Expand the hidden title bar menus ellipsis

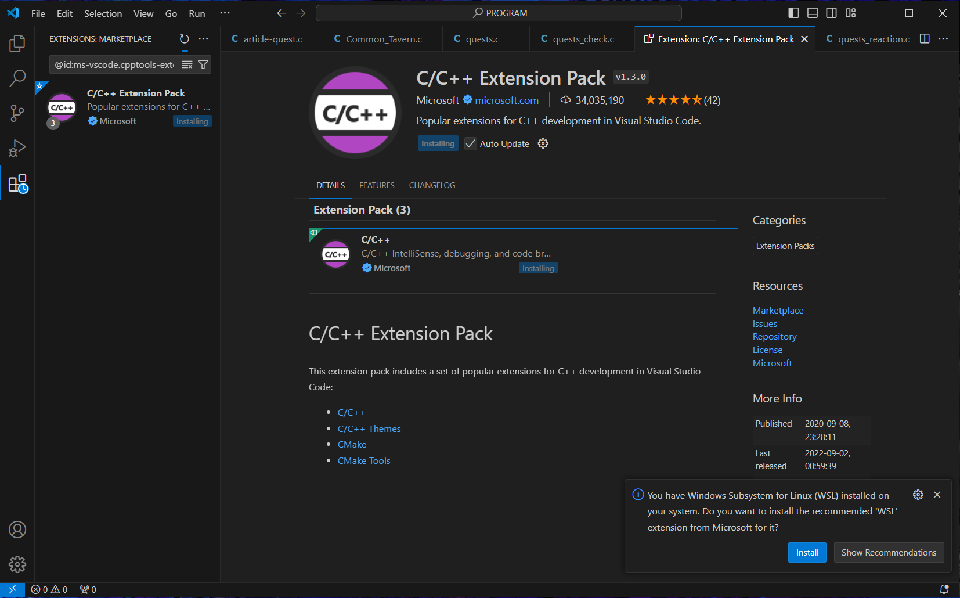pyautogui.click(x=225, y=13)
